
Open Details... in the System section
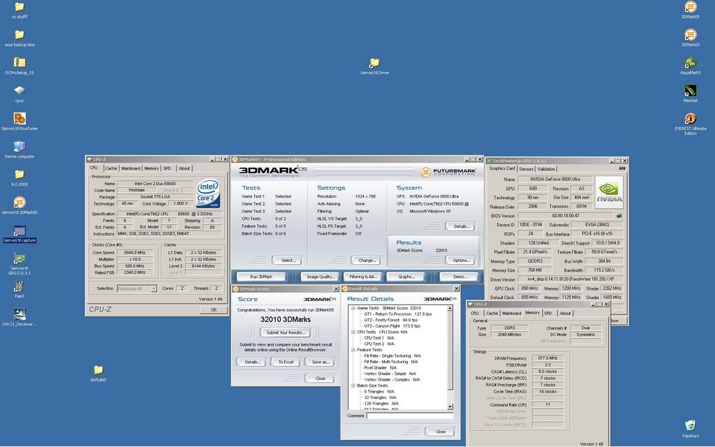(x=461, y=226)
